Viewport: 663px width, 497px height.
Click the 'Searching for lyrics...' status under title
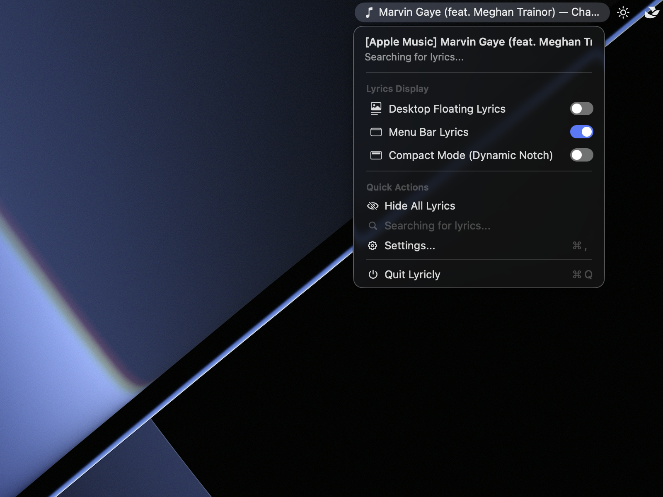pos(414,57)
